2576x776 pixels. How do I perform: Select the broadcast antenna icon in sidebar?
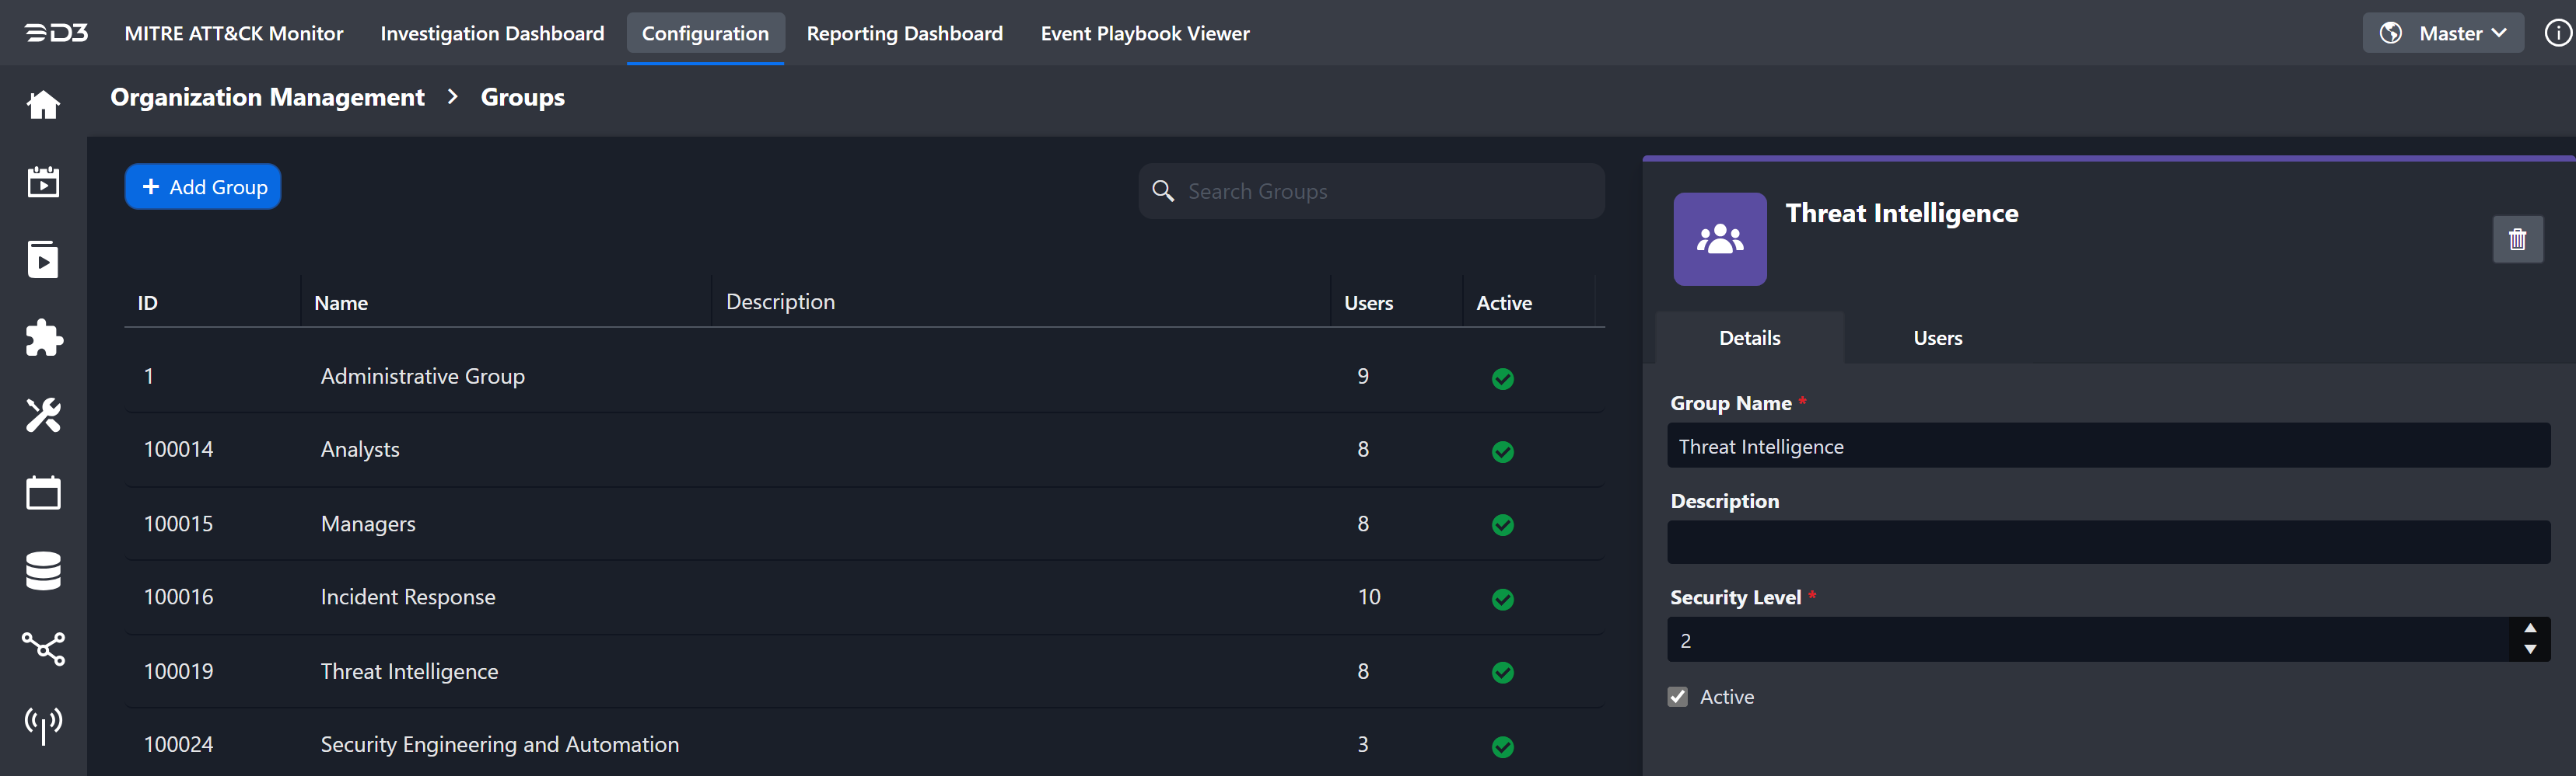tap(43, 725)
